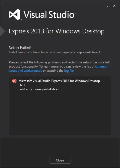
Task: Click the gray triangle arrow at left edge
Action: (x=2, y=31)
